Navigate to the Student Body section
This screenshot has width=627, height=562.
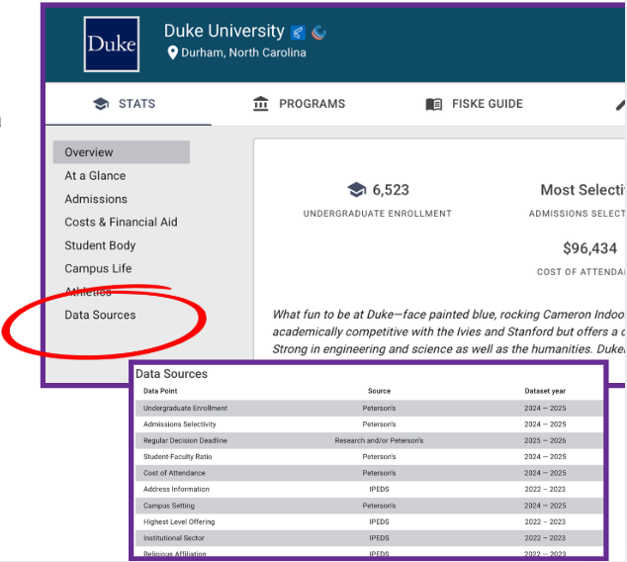click(x=100, y=245)
